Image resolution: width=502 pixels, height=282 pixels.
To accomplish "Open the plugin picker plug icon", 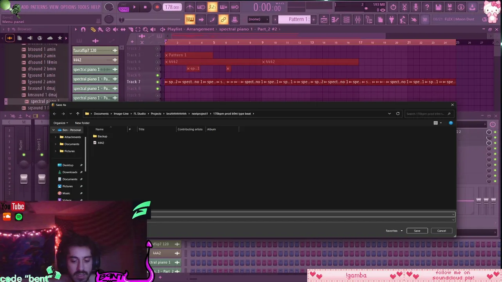I will 391,19.
